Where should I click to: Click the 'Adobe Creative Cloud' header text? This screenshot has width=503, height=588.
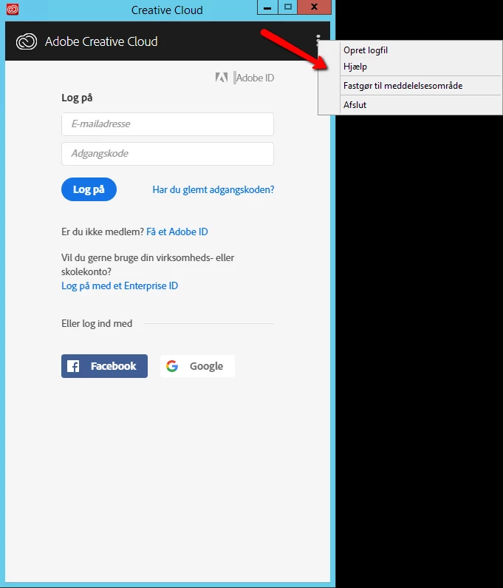pyautogui.click(x=101, y=41)
